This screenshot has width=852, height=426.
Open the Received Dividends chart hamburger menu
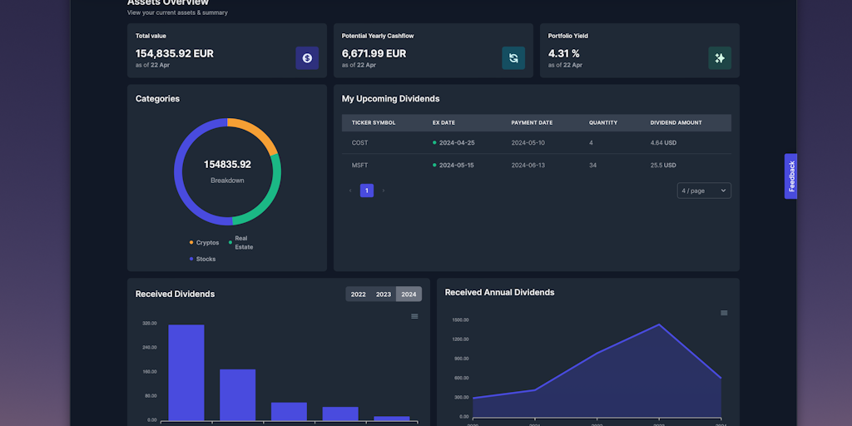point(414,316)
